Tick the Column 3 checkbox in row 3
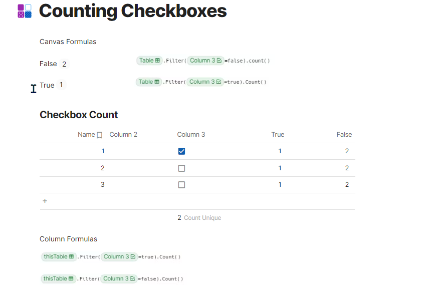Image resolution: width=431 pixels, height=303 pixels. (181, 185)
